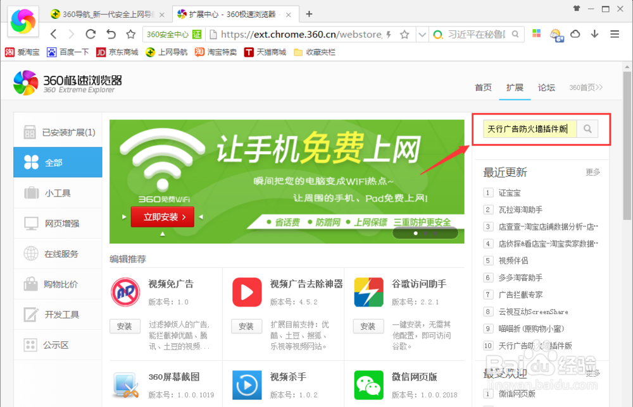633x407 pixels.
Task: Open 广告拦截专家 in recent updates
Action: [520, 295]
